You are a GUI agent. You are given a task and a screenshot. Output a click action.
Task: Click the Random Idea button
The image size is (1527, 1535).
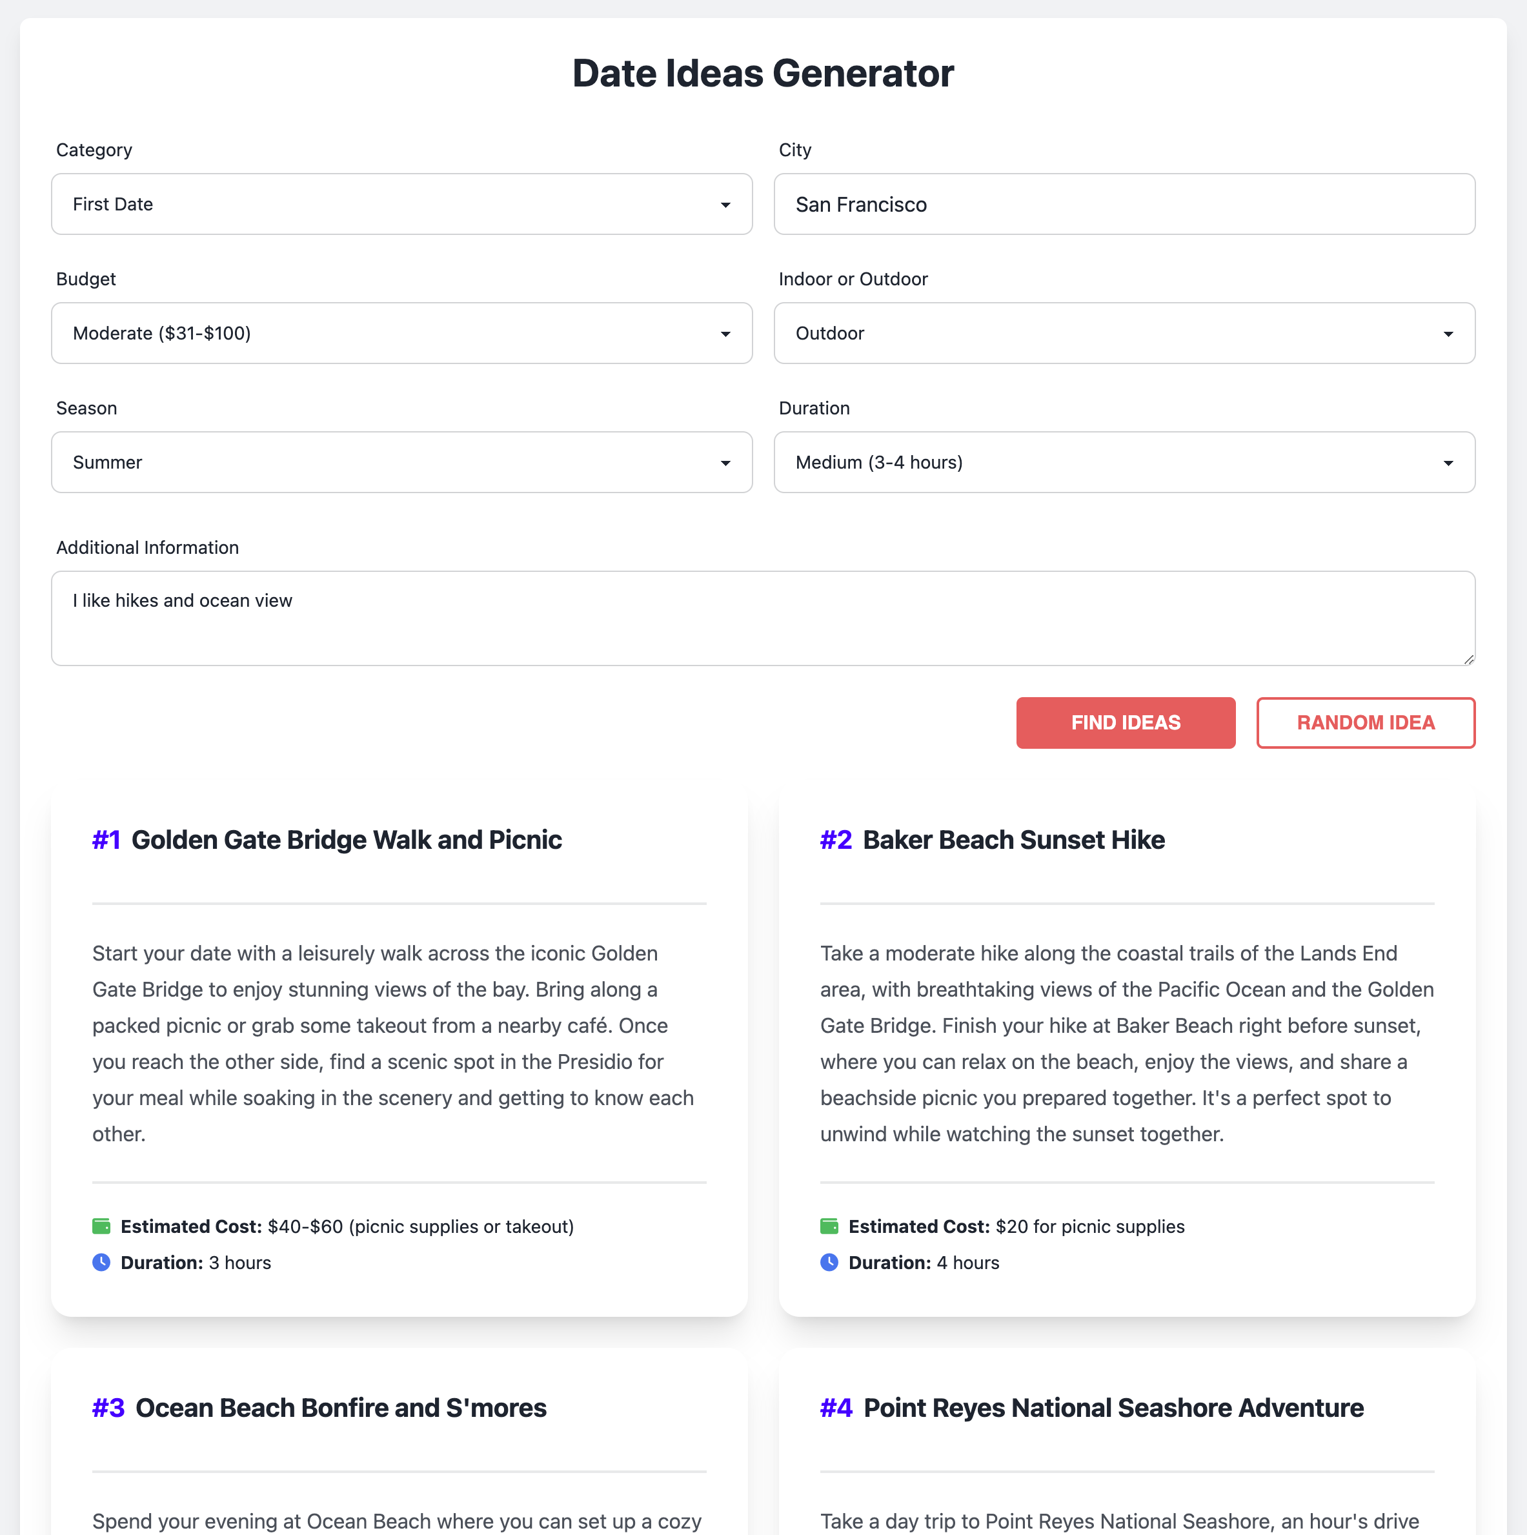(x=1365, y=722)
